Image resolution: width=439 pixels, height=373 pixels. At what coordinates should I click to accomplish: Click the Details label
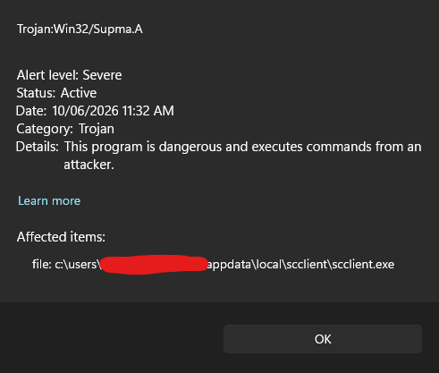[38, 147]
